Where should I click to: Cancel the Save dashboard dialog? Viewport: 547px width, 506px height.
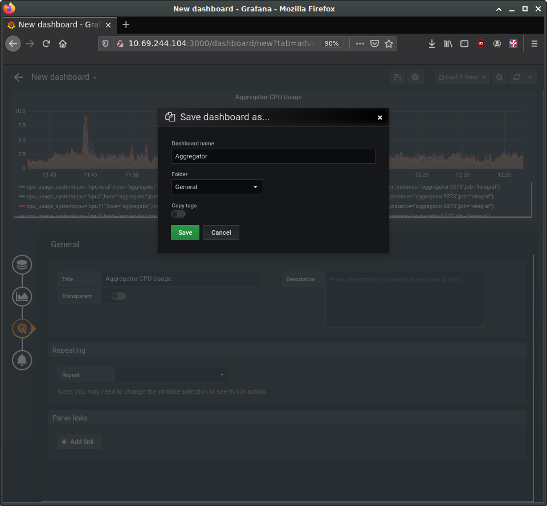tap(221, 232)
